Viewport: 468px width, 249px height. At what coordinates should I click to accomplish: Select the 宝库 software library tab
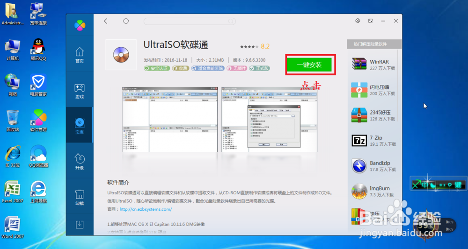(80, 125)
